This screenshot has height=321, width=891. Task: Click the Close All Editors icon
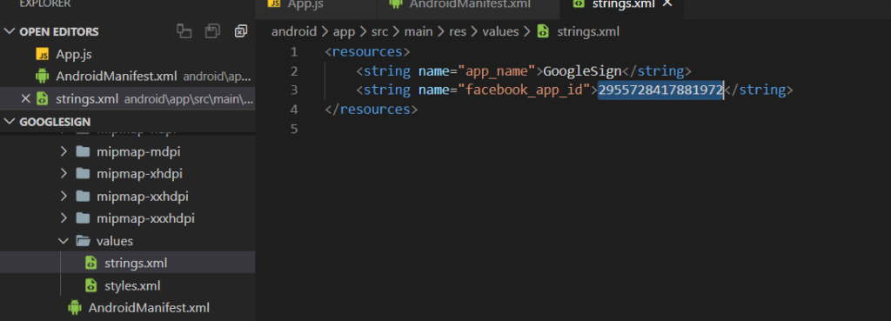point(241,31)
